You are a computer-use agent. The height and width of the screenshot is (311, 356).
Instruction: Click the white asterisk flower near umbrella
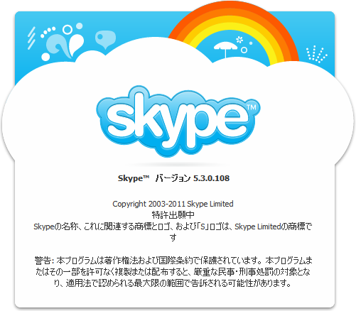pos(239,40)
